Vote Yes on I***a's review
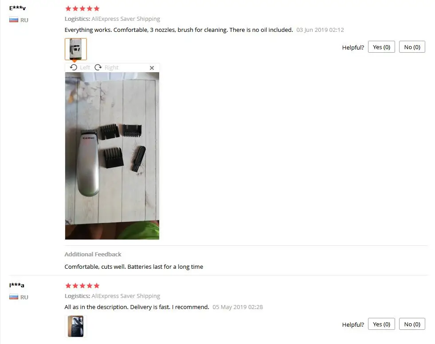This screenshot has width=435, height=344. click(381, 324)
